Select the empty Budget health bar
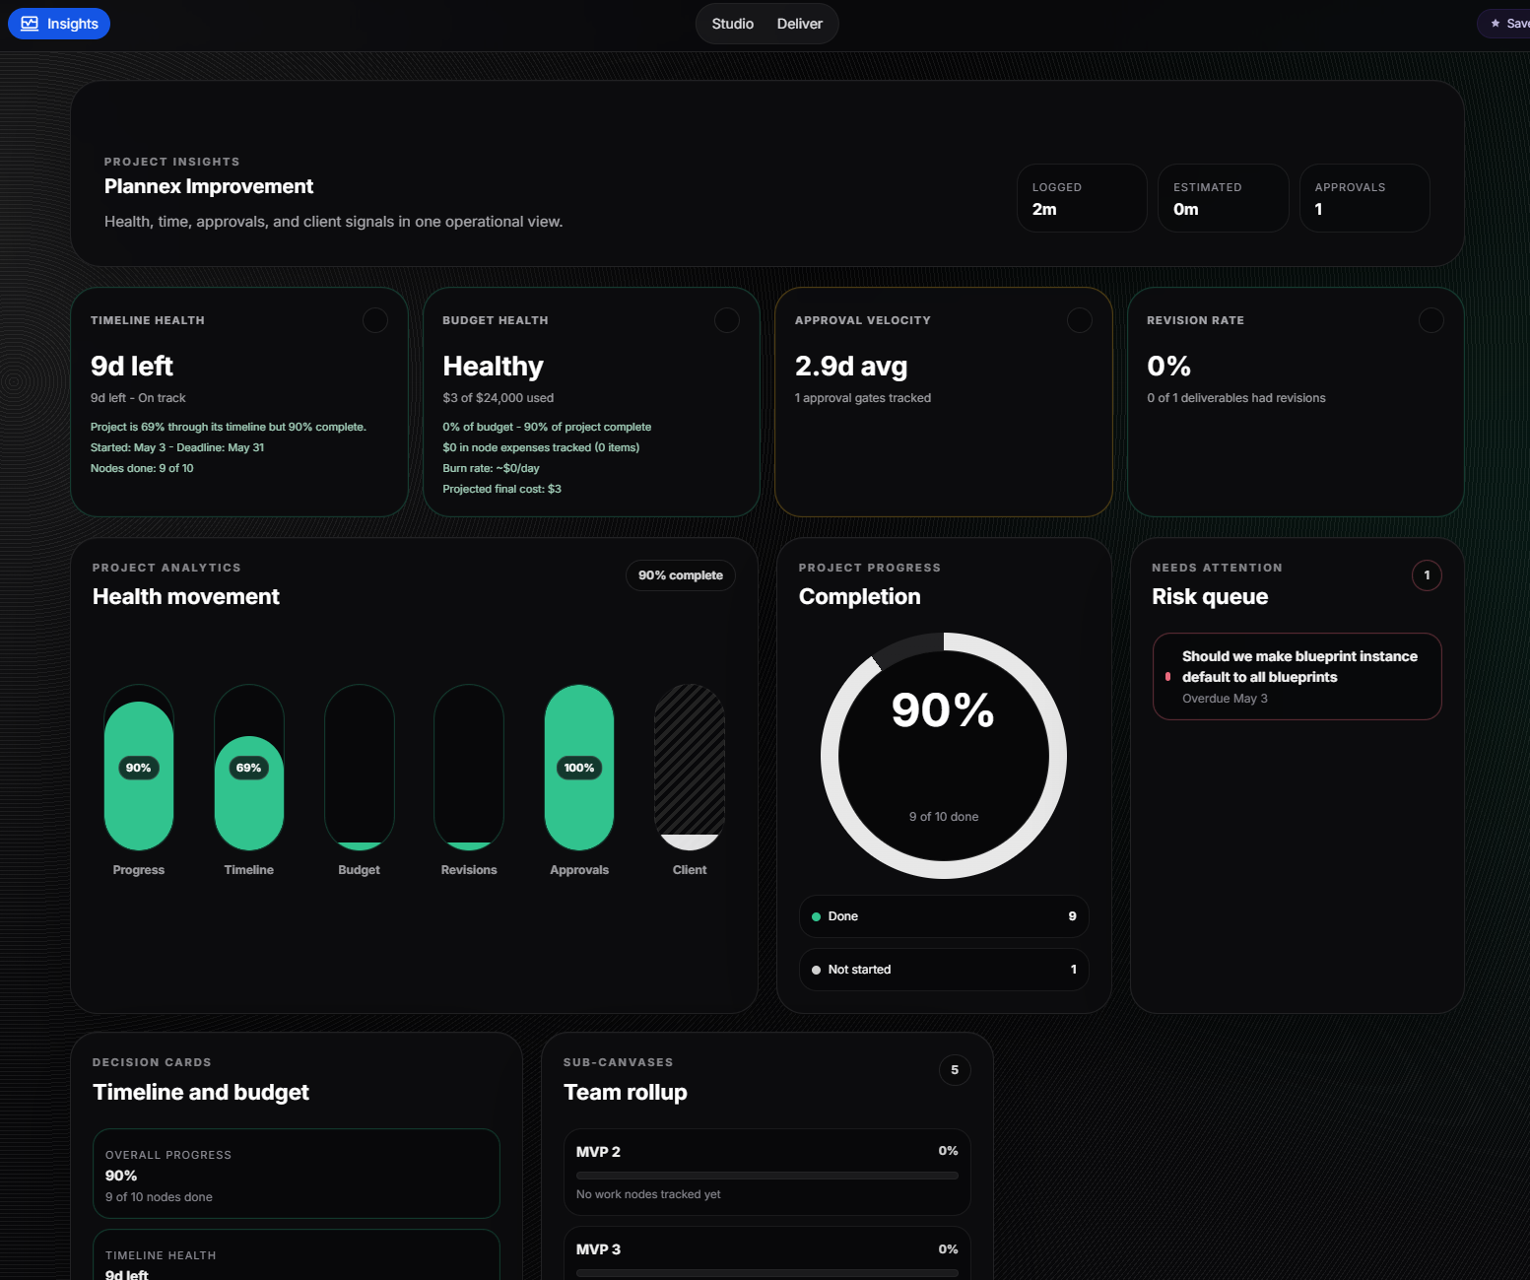Screen dimensions: 1530x1280 (x=360, y=768)
